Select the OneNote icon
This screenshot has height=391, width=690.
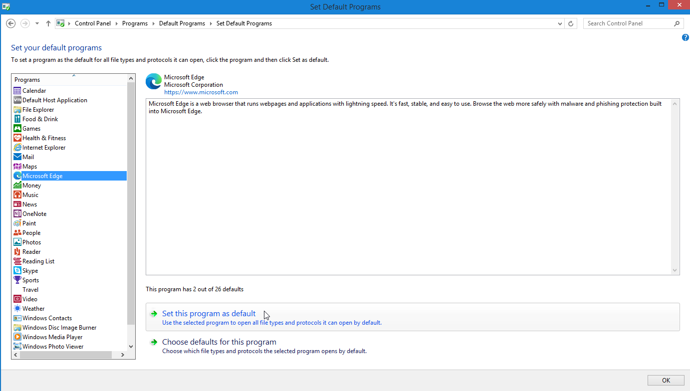pyautogui.click(x=17, y=214)
